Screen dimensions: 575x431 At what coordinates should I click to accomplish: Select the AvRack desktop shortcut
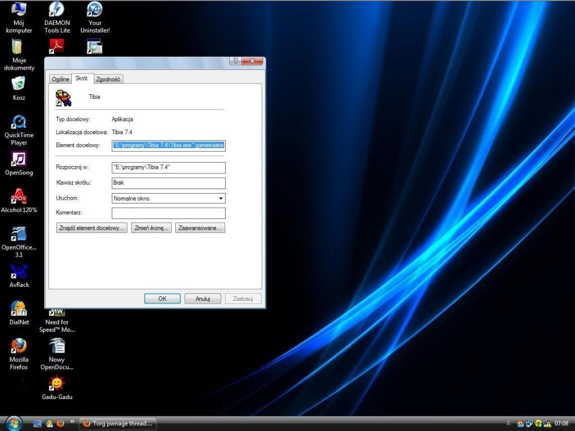click(19, 276)
